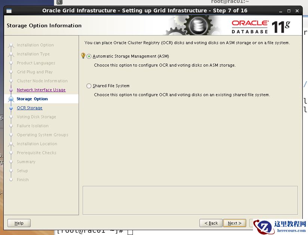Screen dimensions: 308x235
Task: Click the database gear graphic in header
Action: pyautogui.click(x=198, y=25)
